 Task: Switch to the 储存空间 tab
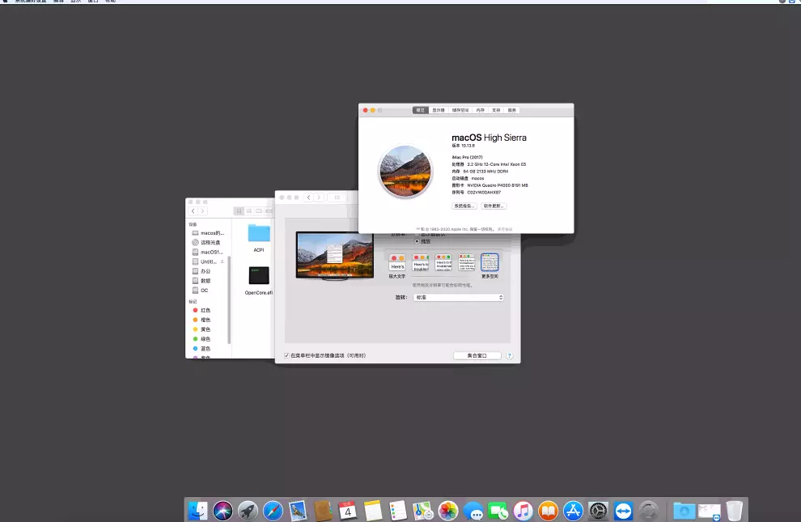pyautogui.click(x=460, y=110)
